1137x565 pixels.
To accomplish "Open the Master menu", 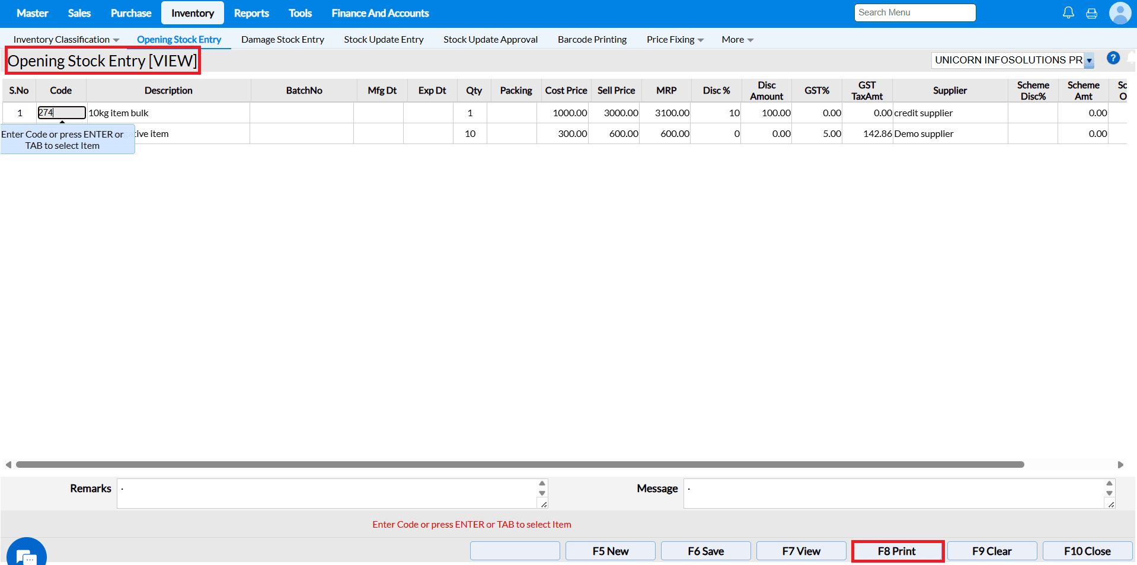I will click(33, 13).
